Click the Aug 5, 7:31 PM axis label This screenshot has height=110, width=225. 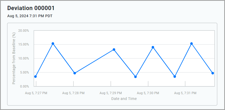point(185,93)
